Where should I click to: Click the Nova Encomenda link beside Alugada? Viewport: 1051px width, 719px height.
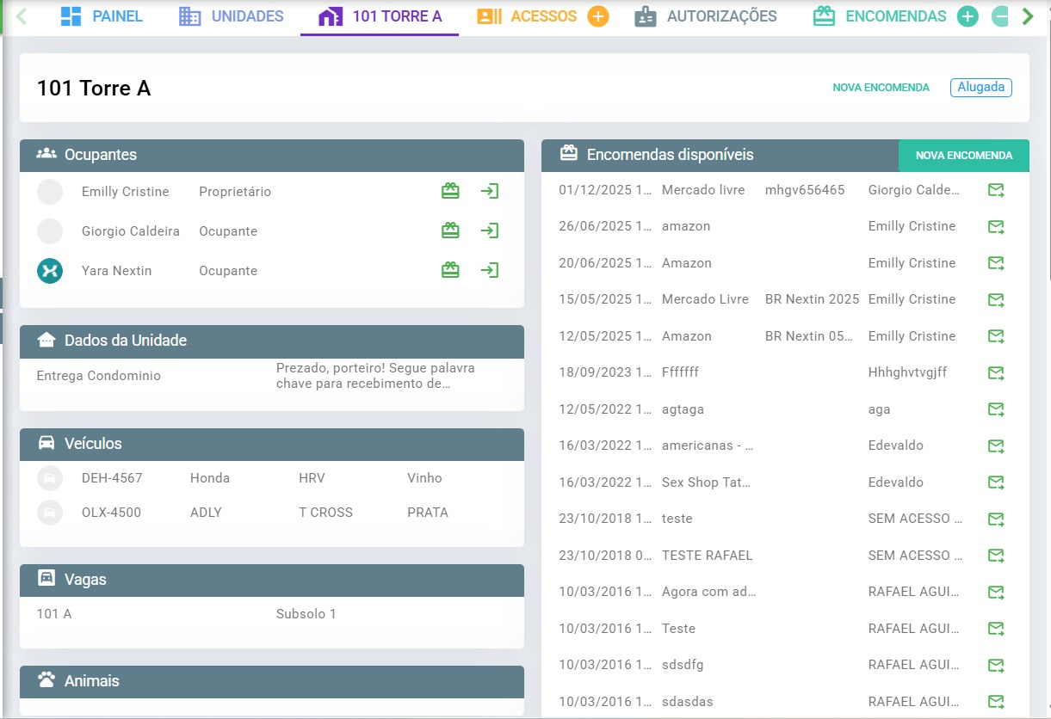tap(881, 88)
